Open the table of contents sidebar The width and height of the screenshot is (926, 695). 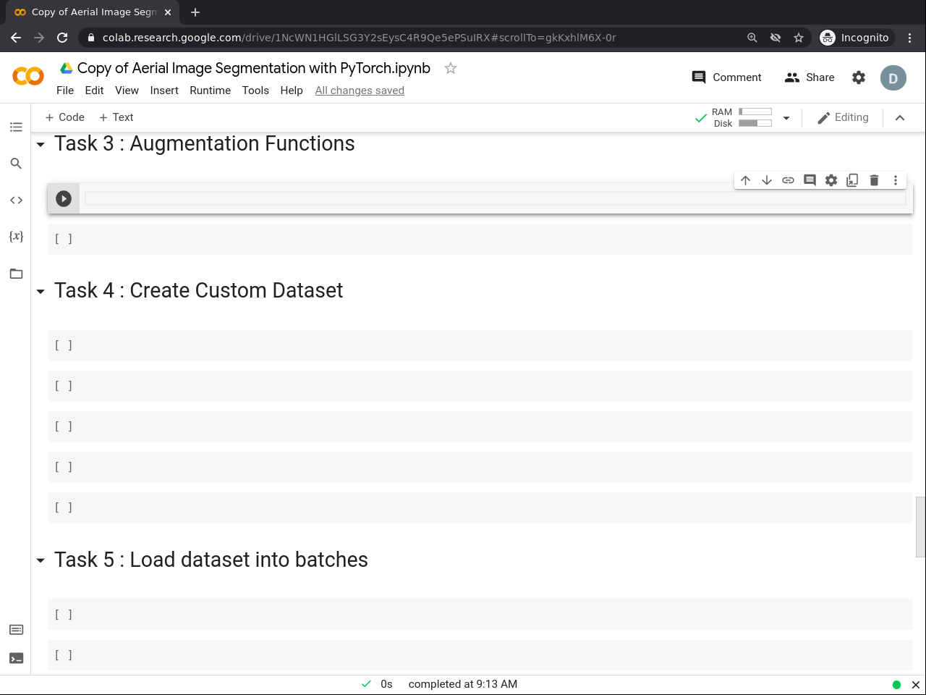point(16,127)
